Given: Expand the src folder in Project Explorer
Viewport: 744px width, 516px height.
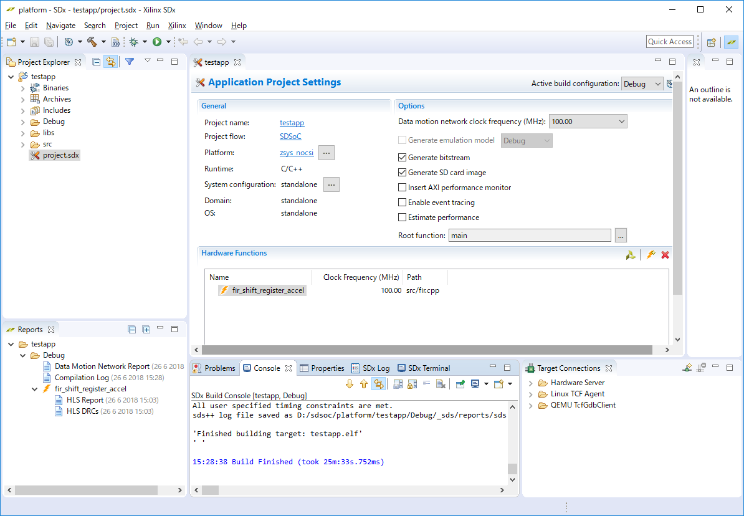Looking at the screenshot, I should [23, 144].
